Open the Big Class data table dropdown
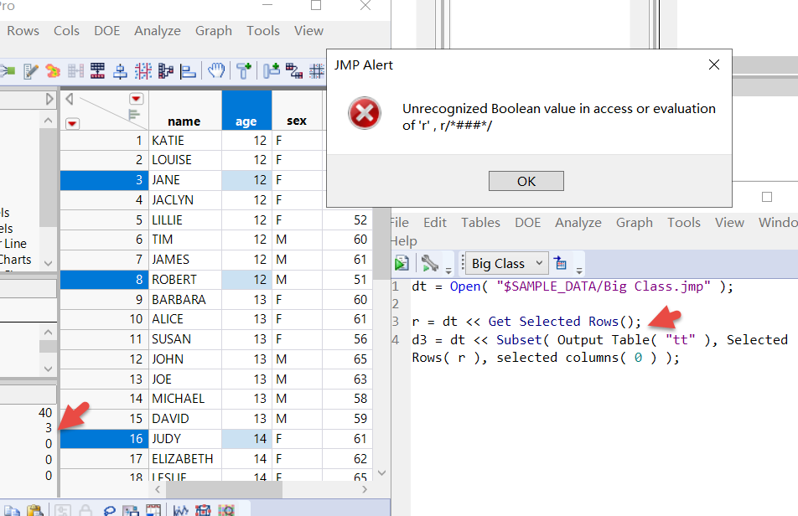Image resolution: width=798 pixels, height=516 pixels. [x=507, y=263]
